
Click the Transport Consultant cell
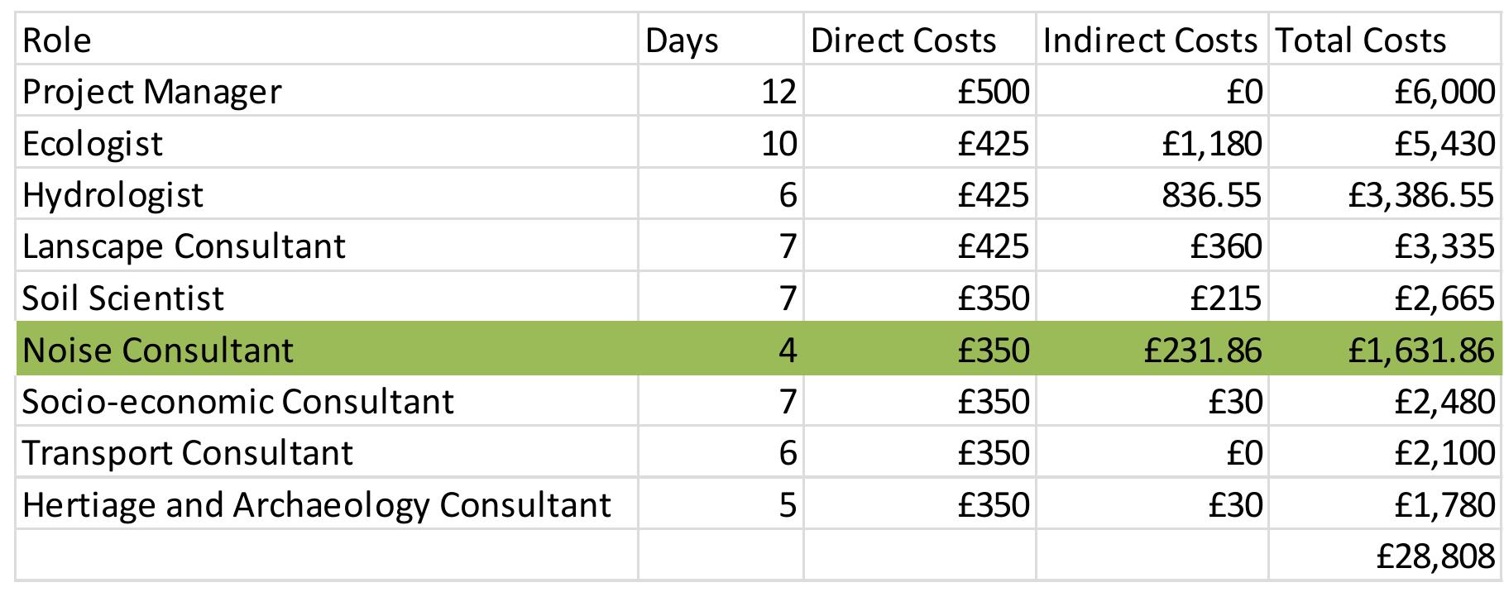click(327, 453)
